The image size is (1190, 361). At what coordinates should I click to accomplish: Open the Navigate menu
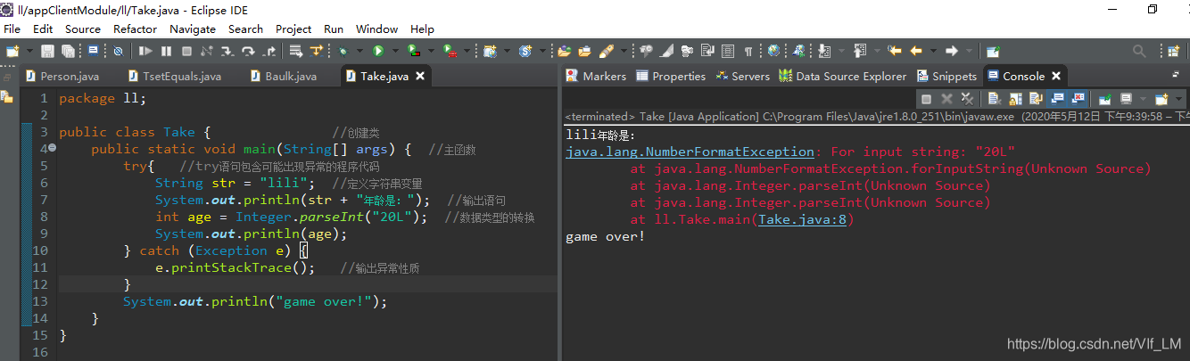click(192, 29)
